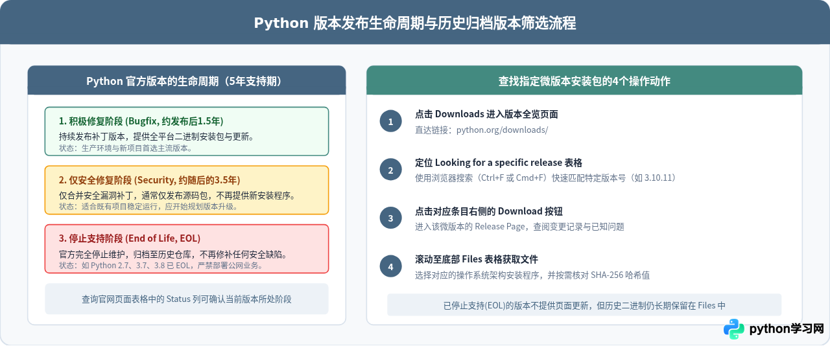This screenshot has height=346, width=830.
Task: Click the heading "1. 积极修复阶段 (Bugfix, 约发布后1.5年)"
Action: [141, 121]
